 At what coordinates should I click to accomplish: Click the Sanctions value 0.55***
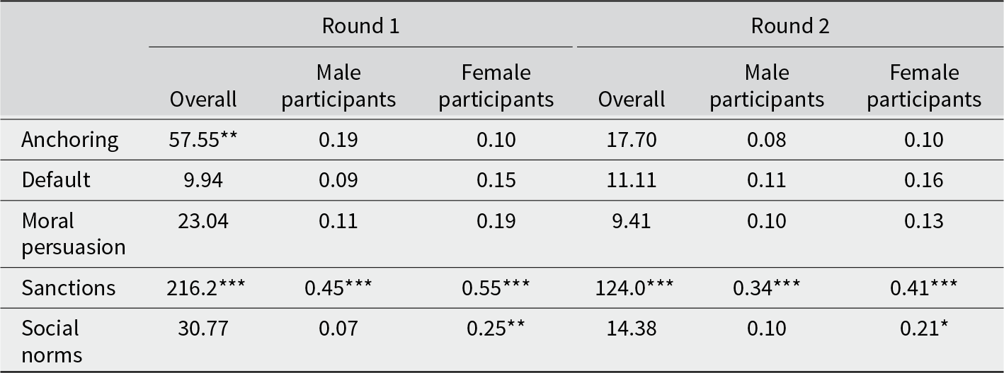point(496,288)
